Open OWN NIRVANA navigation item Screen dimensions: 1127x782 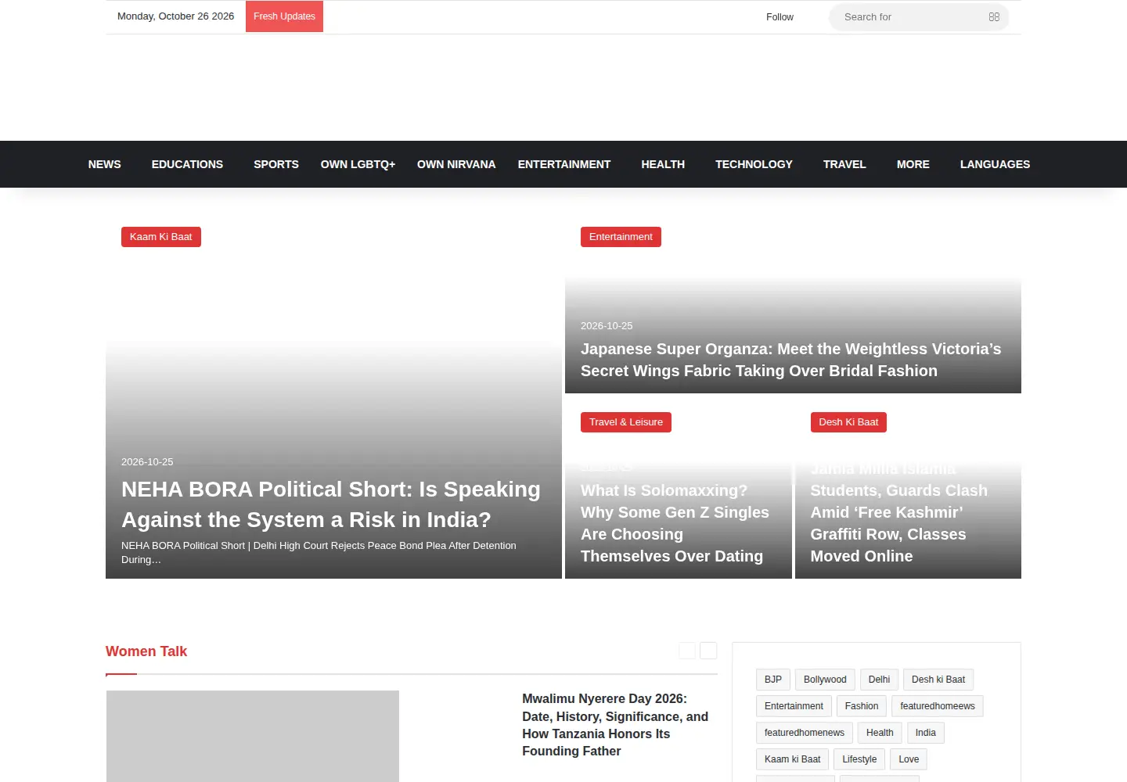click(456, 164)
